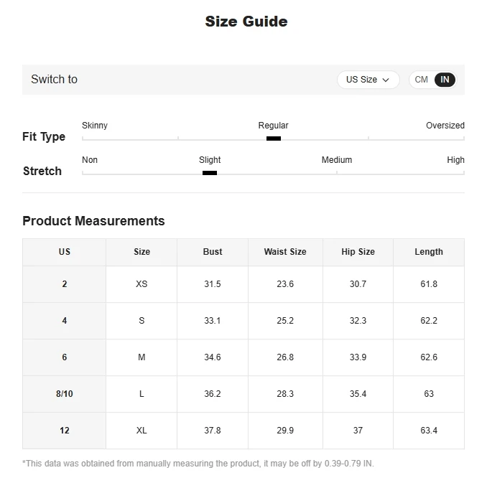Click the Bust column header
Image resolution: width=487 pixels, height=488 pixels.
point(213,252)
